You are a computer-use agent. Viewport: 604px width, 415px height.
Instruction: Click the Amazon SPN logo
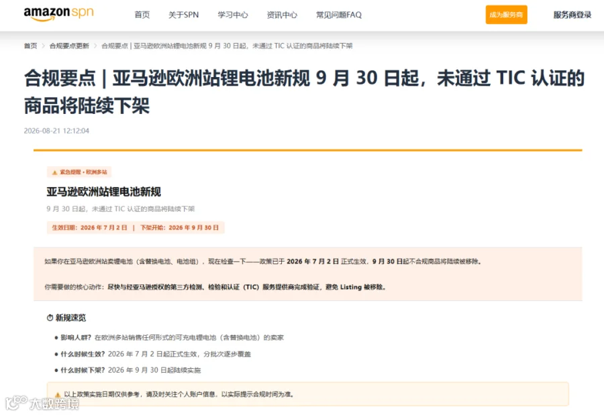[58, 14]
